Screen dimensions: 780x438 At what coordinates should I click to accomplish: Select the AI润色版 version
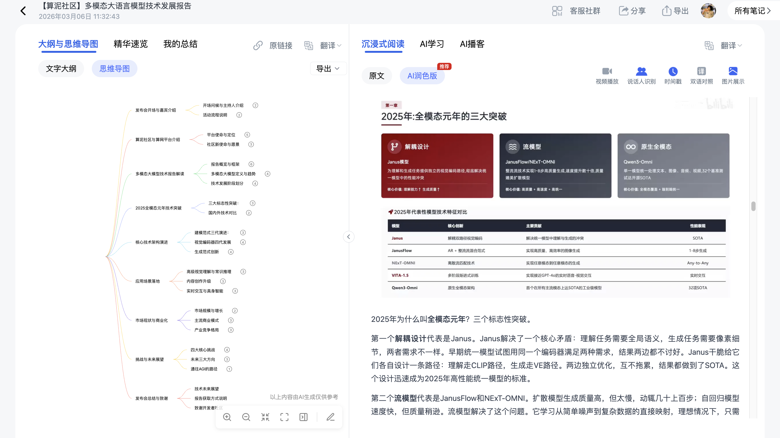pos(422,76)
